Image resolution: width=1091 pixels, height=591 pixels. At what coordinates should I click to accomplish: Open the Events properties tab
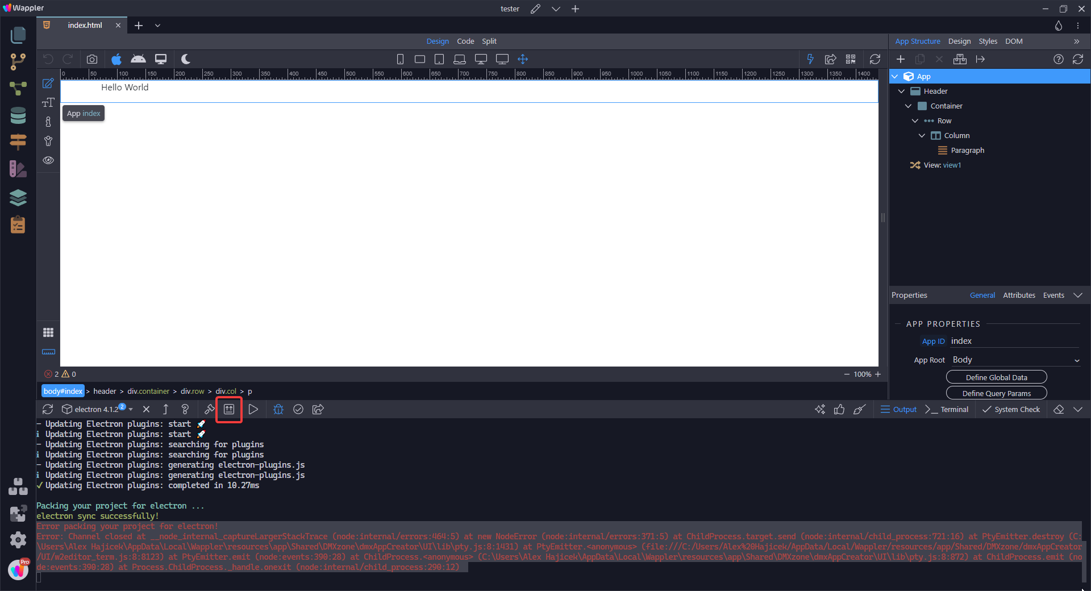[x=1053, y=295]
